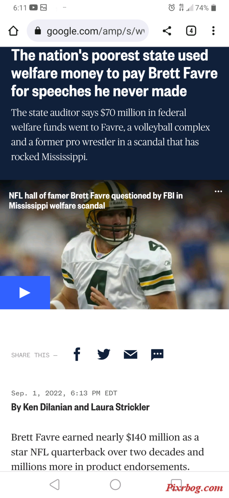Open the video's three-dot options menu
This screenshot has height=498, width=229.
(x=218, y=191)
